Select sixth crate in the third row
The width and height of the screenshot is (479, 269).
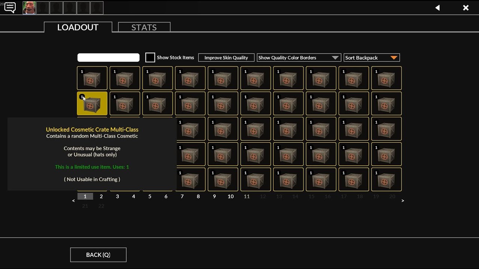(256, 129)
